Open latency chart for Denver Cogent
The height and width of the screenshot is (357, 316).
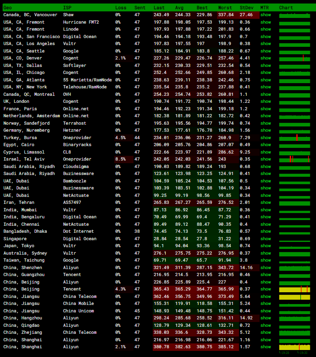click(x=295, y=58)
